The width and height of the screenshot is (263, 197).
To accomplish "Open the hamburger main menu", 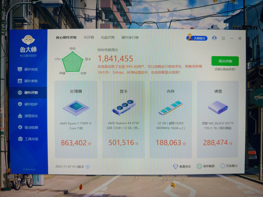I will [223, 38].
